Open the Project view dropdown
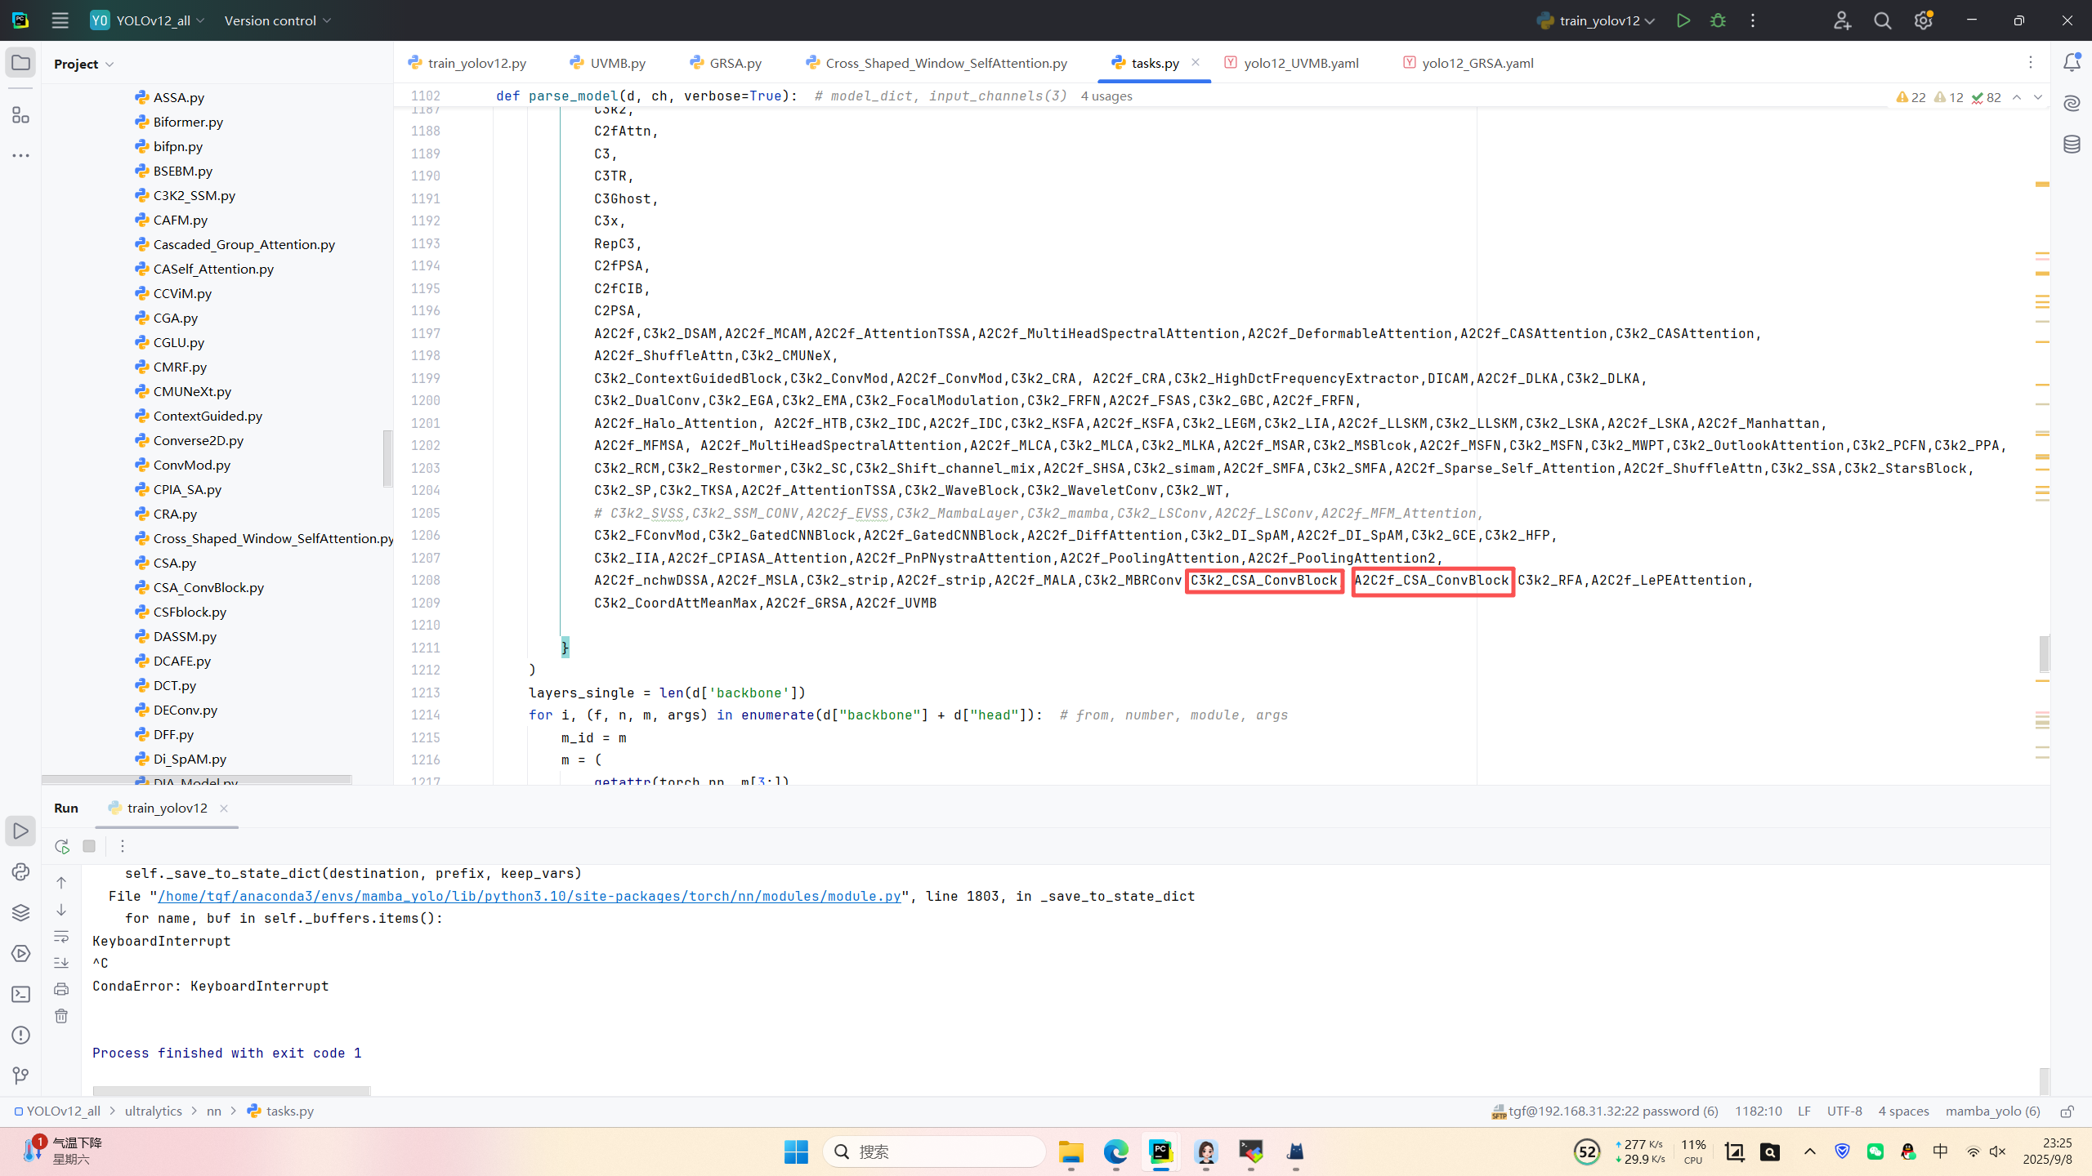The width and height of the screenshot is (2092, 1176). pos(83,64)
